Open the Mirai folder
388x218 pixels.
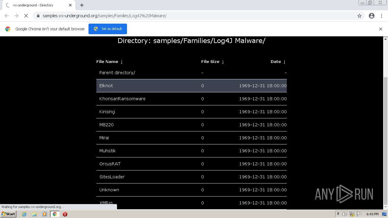pyautogui.click(x=104, y=138)
